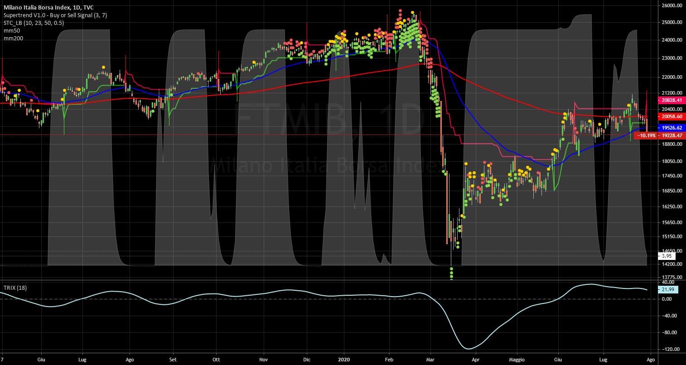Click the 13775.00 price axis label
The width and height of the screenshot is (686, 365).
click(x=672, y=277)
